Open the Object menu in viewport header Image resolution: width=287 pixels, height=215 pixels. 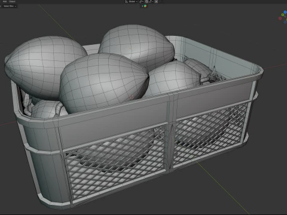[x=12, y=1]
